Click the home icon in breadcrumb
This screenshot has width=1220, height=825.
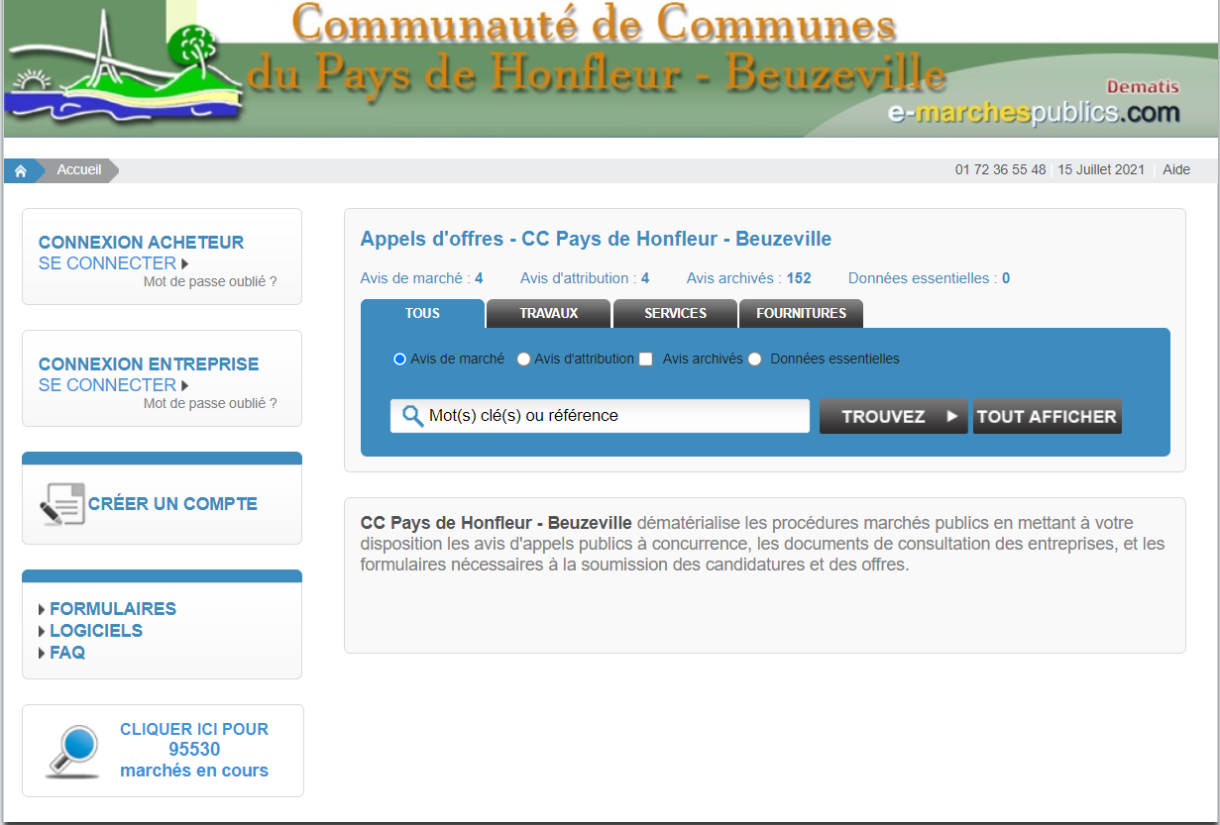click(x=20, y=170)
